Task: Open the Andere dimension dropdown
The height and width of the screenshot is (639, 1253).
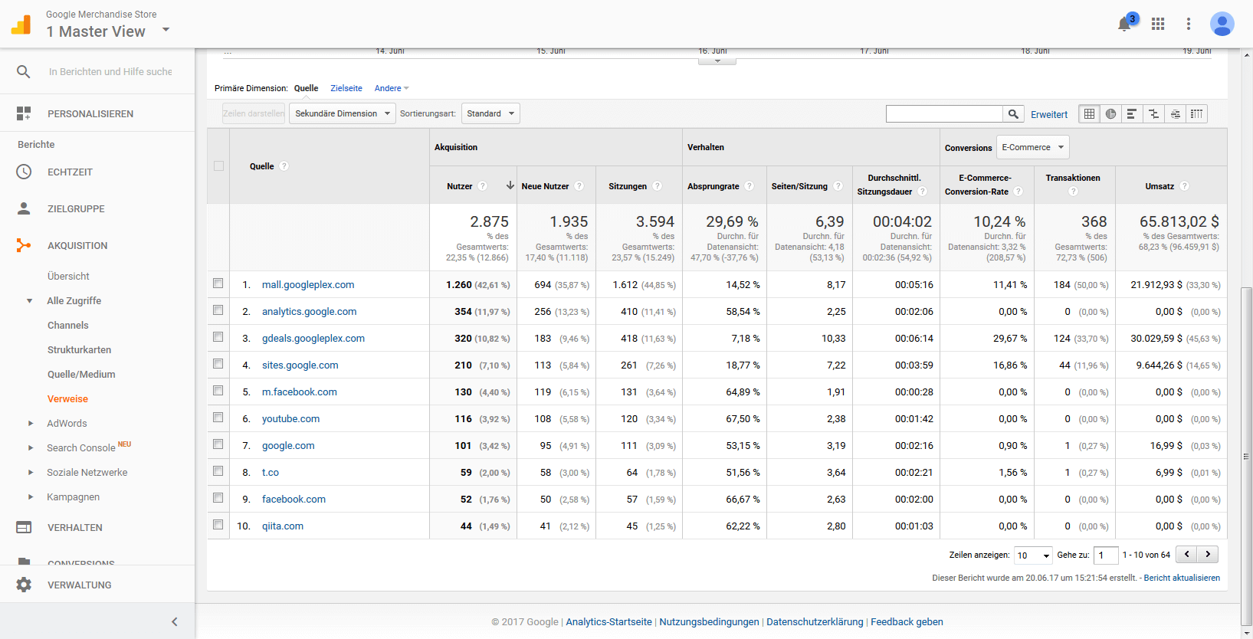Action: (392, 88)
